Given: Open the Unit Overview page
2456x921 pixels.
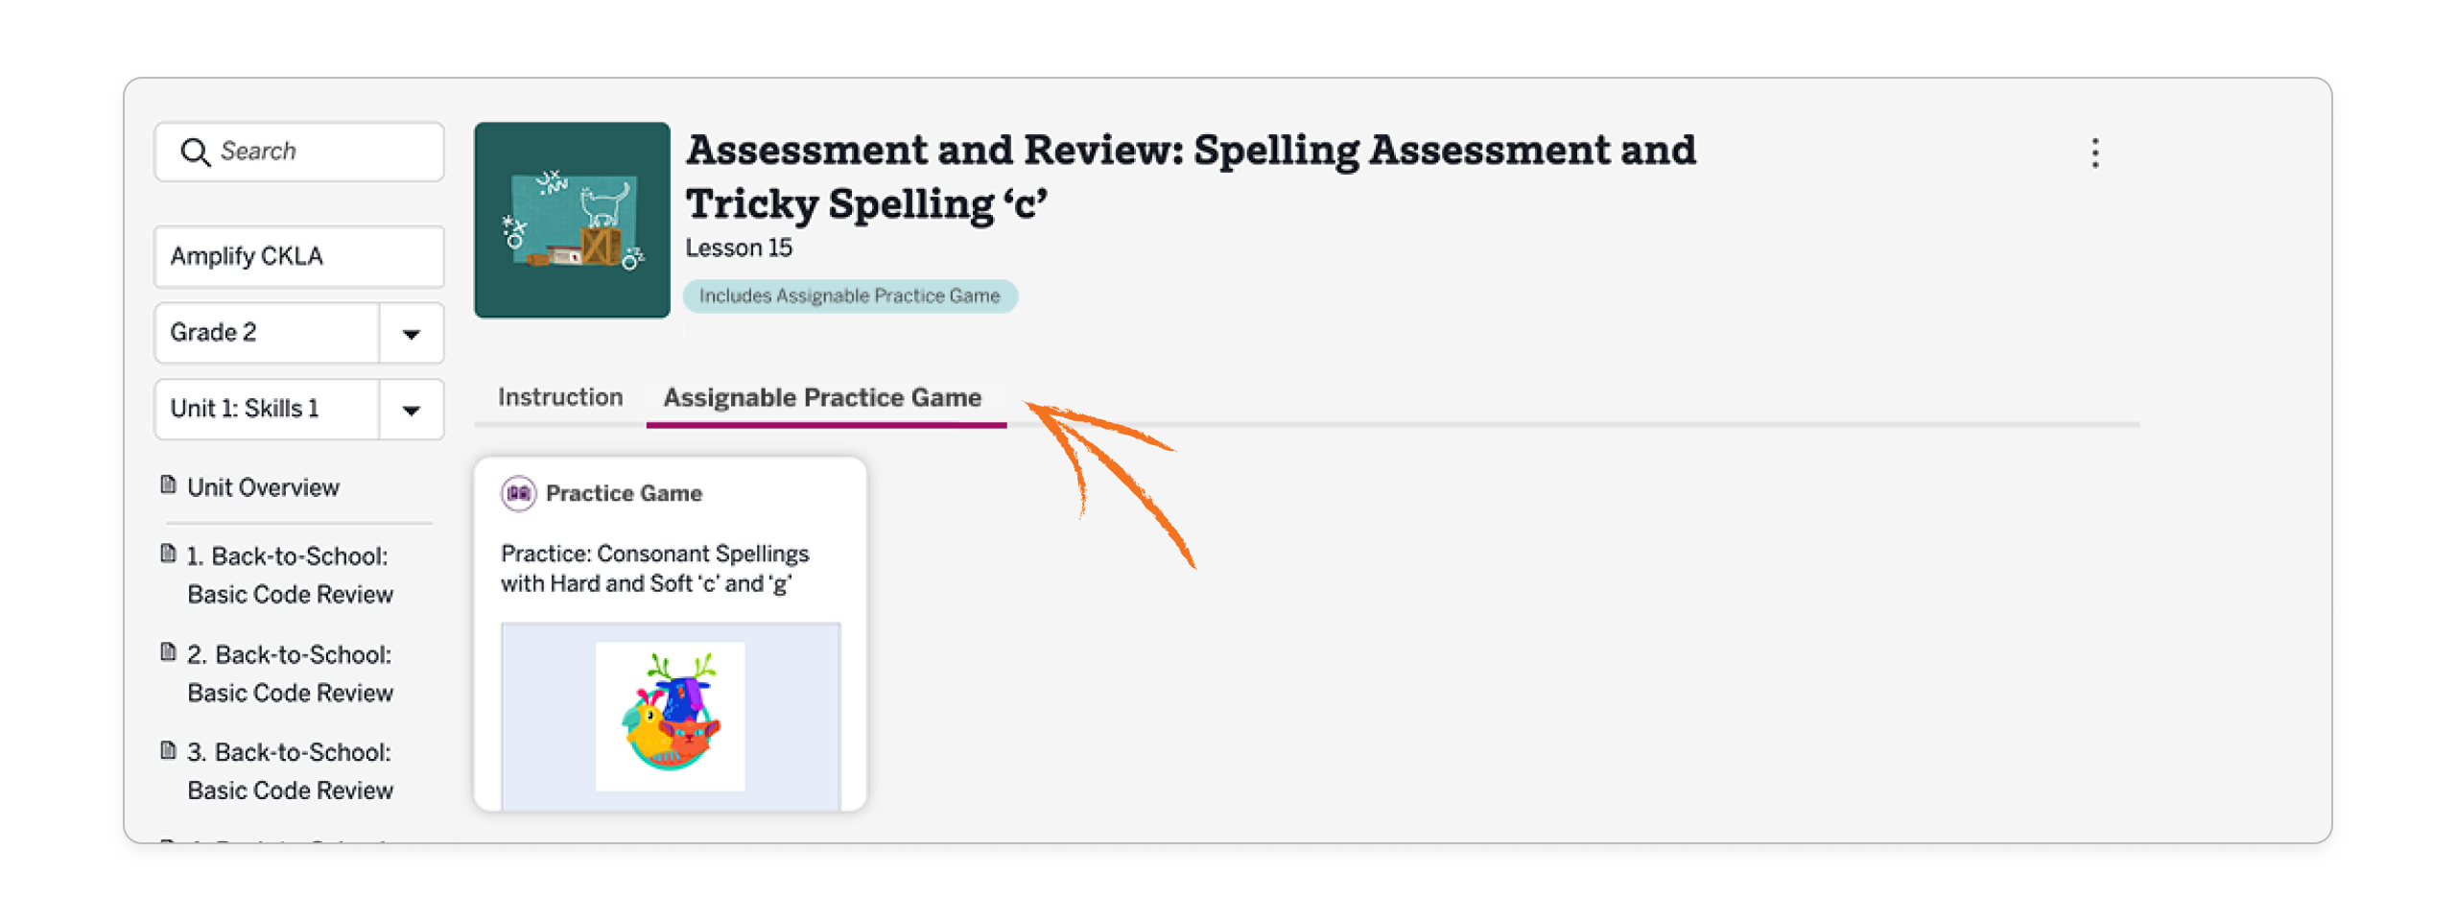Looking at the screenshot, I should click(x=263, y=487).
